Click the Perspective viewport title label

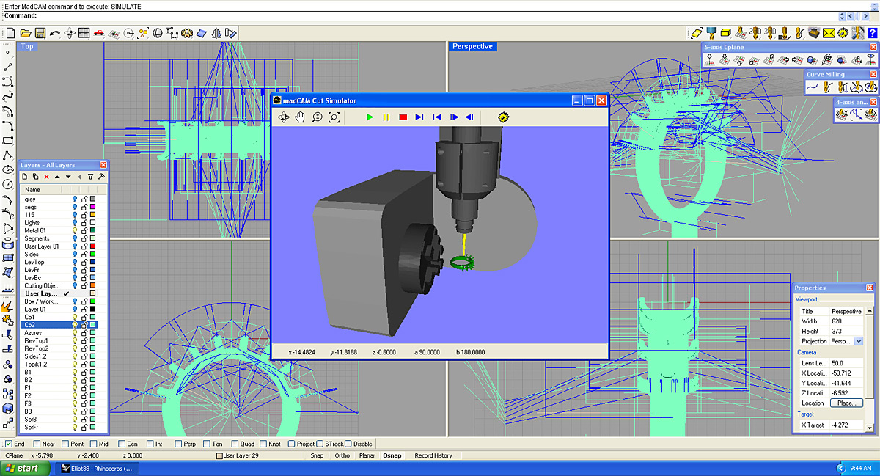pos(472,46)
